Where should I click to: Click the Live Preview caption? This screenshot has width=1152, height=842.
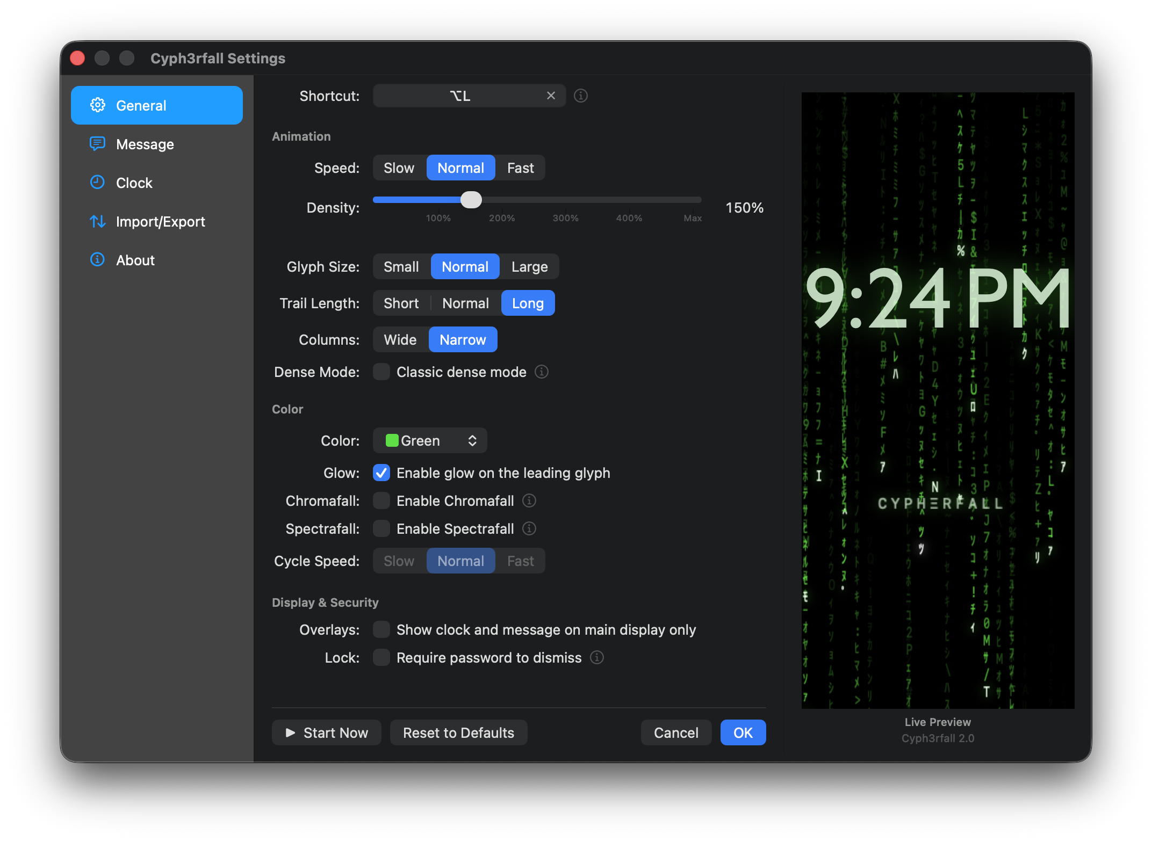tap(938, 722)
